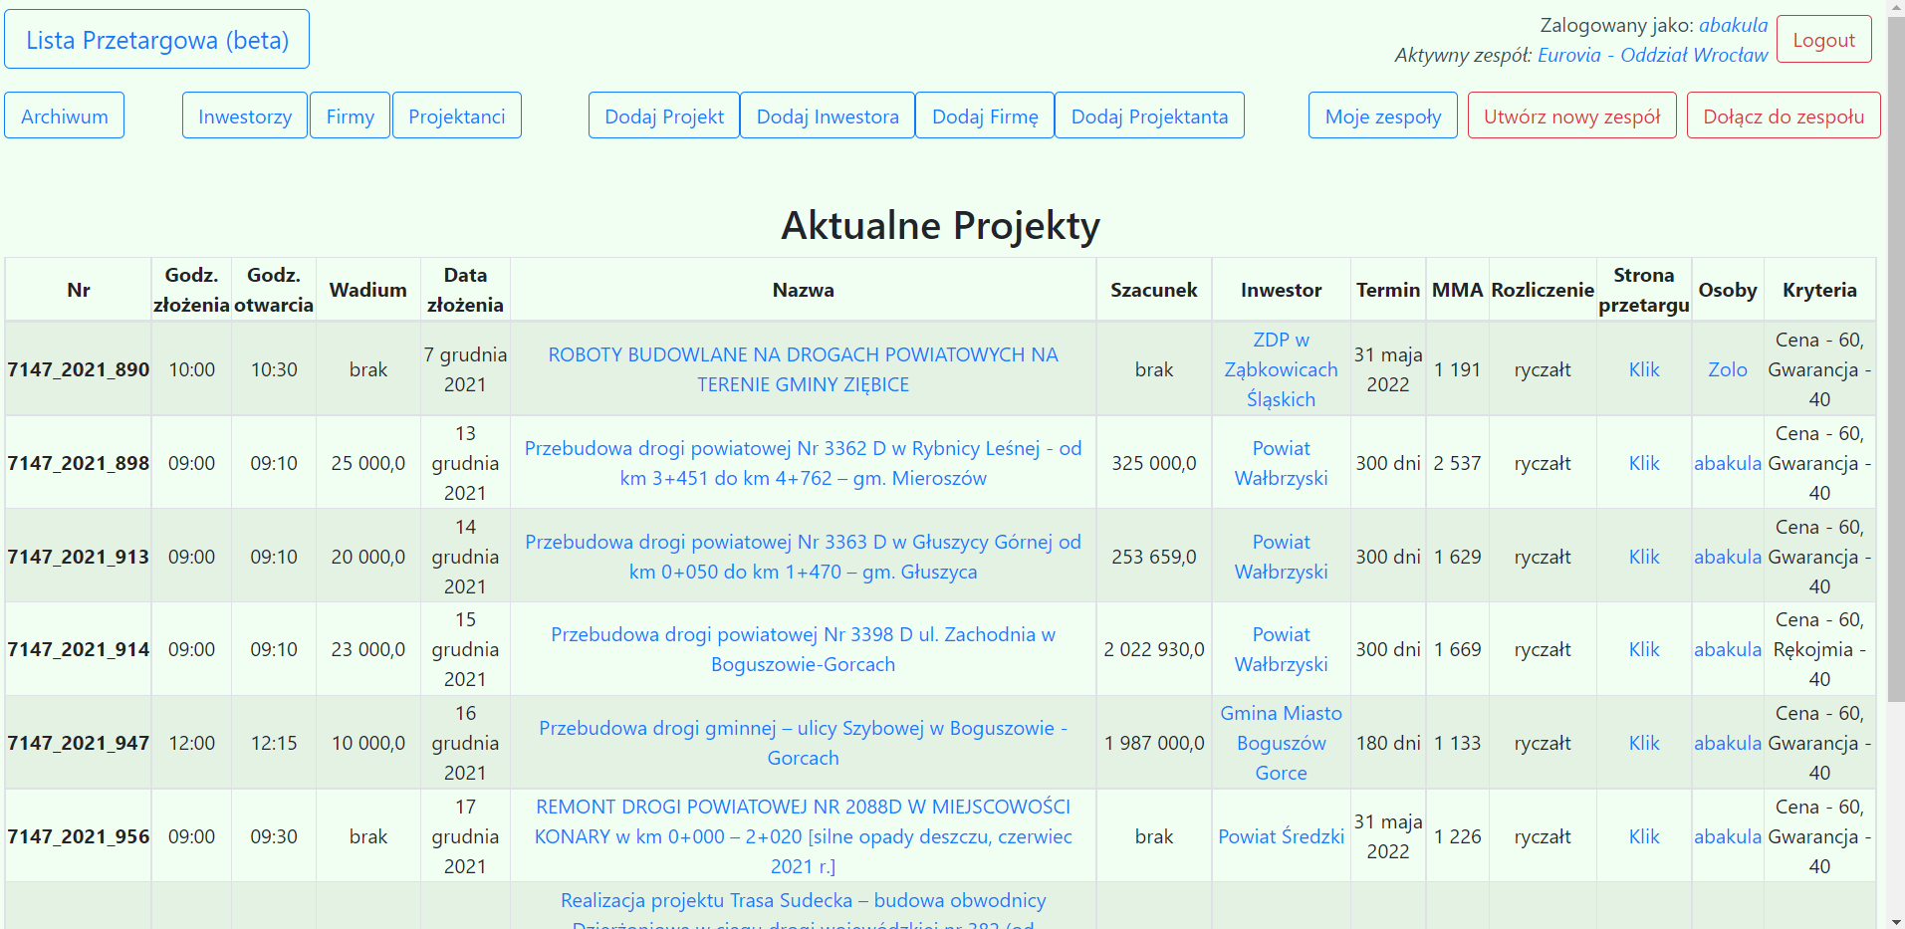Click Klik link in row 7147_2021_913
This screenshot has width=1905, height=929.
1643,557
